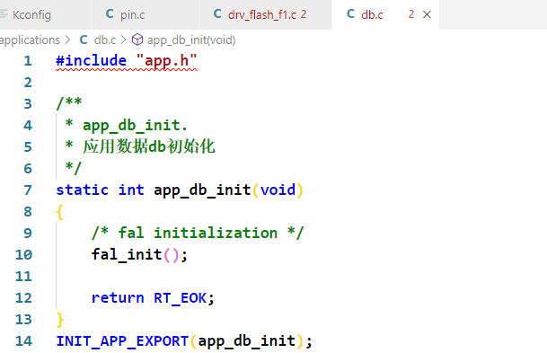
Task: Click the function symbol cube icon in breadcrumb
Action: coord(137,40)
